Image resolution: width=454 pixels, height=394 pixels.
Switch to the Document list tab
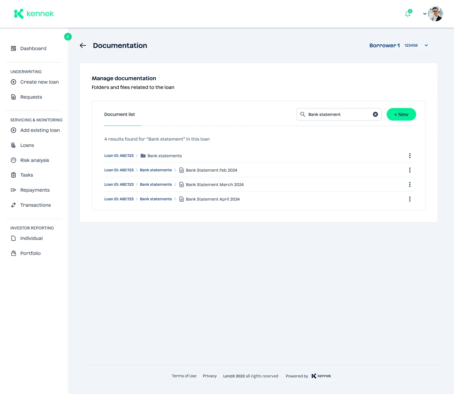120,115
